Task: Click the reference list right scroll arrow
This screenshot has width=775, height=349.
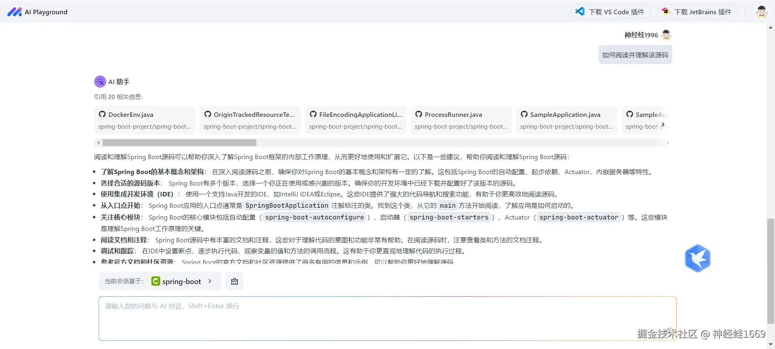Action: pos(667,143)
